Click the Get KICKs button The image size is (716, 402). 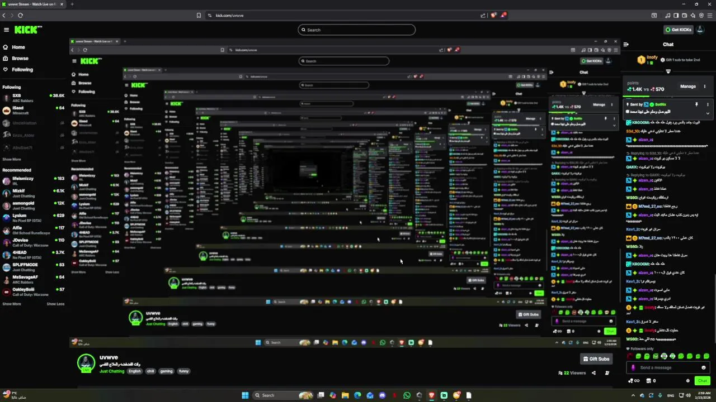679,30
